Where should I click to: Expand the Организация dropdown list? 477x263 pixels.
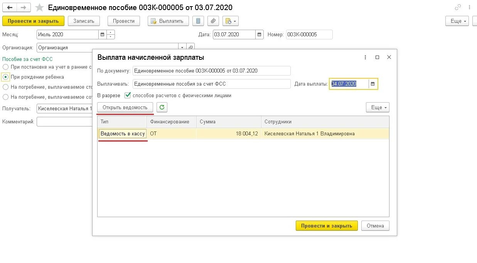(182, 47)
